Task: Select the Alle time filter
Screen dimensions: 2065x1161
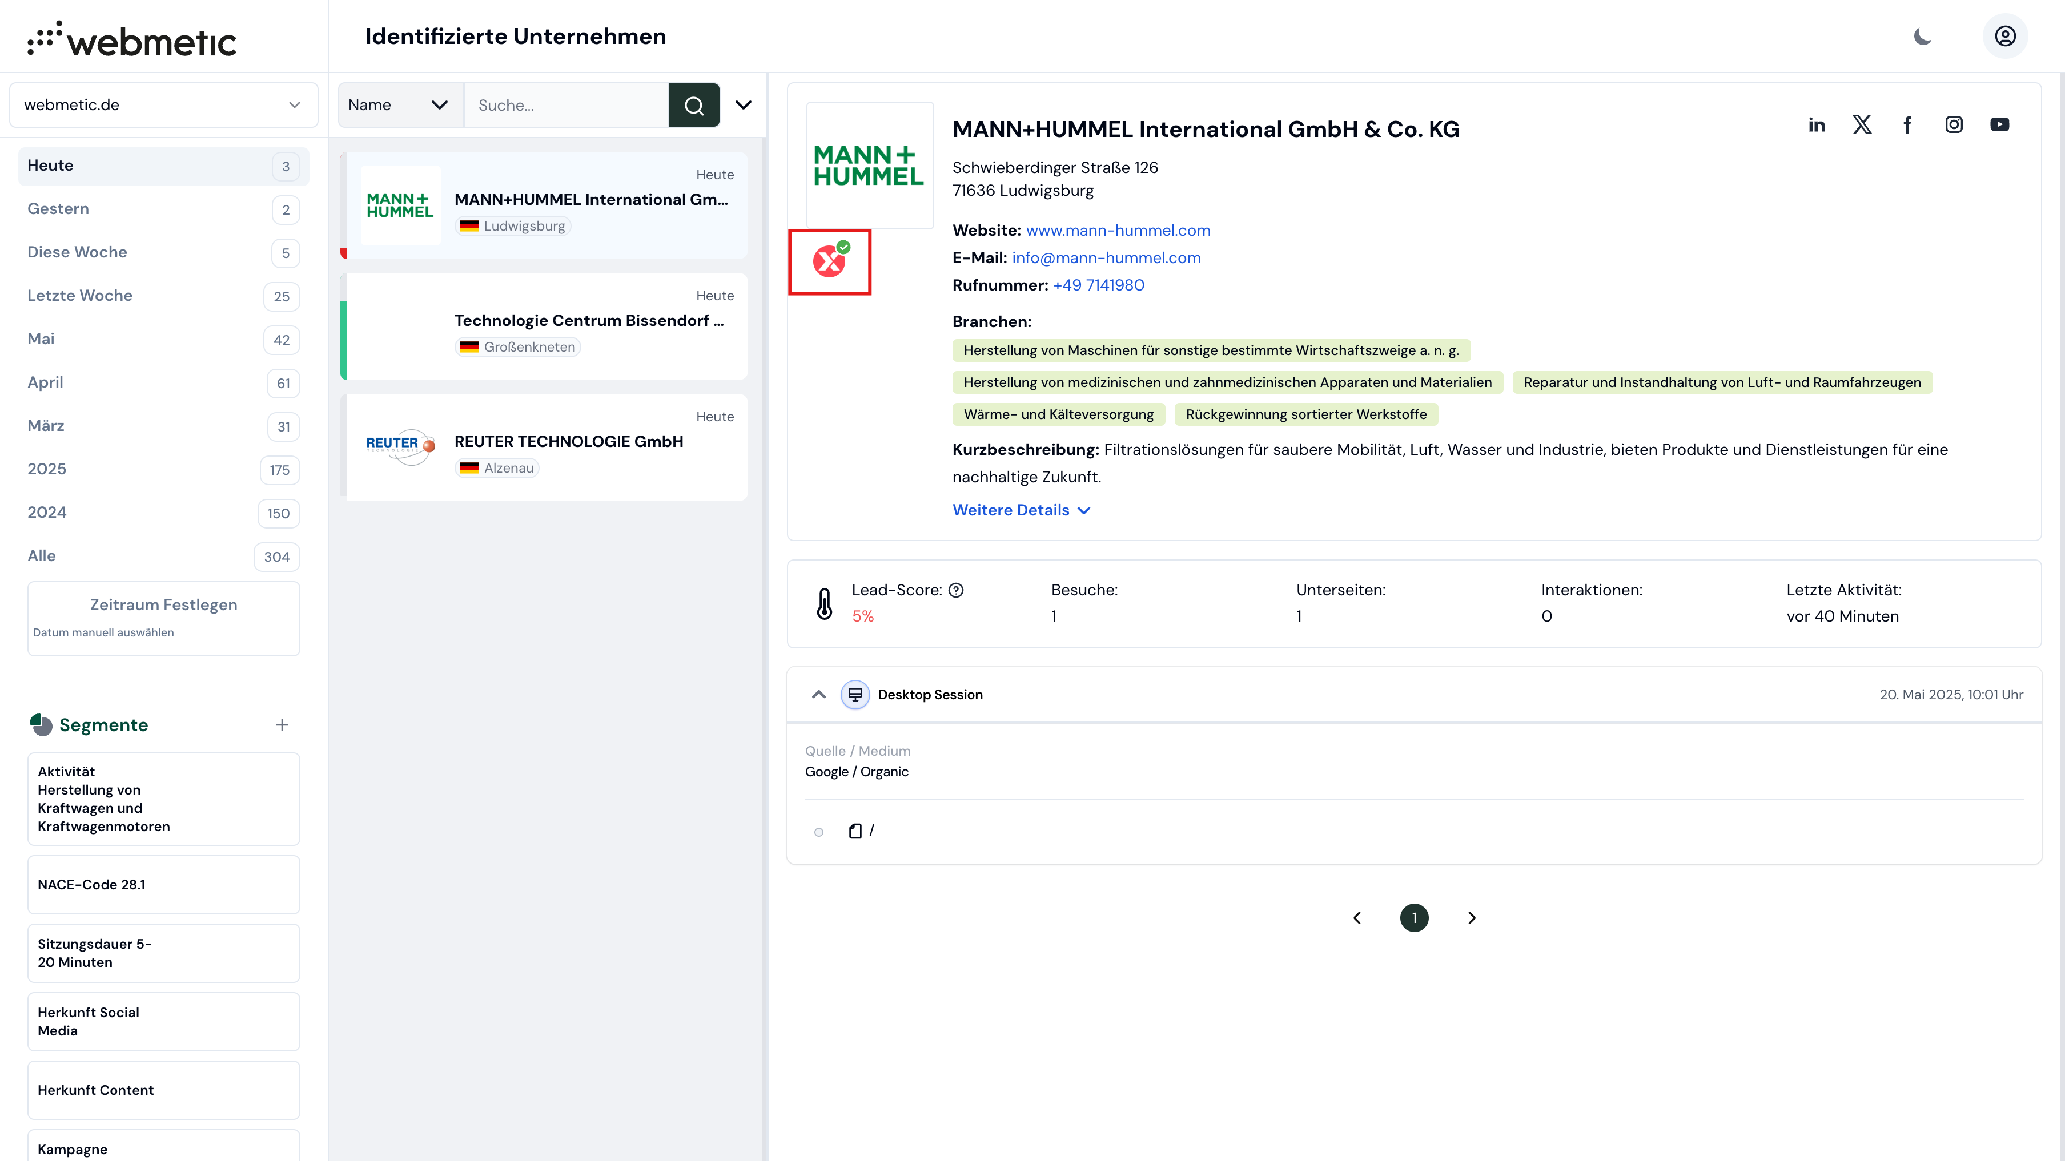Action: (163, 556)
